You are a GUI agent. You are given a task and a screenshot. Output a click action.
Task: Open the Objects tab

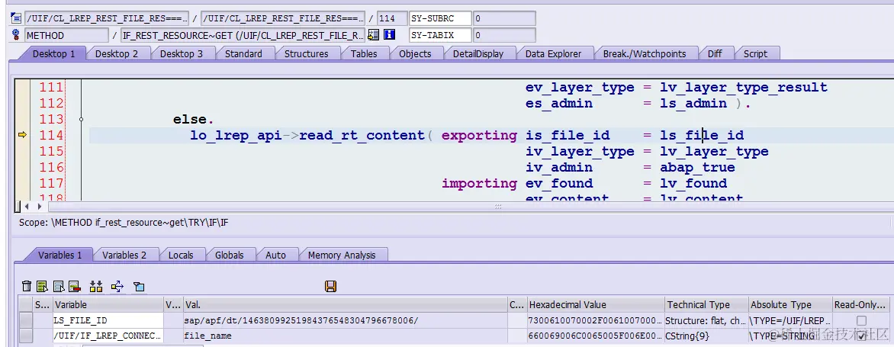coord(415,53)
